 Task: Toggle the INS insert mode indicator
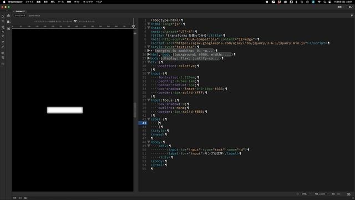pos(333,194)
